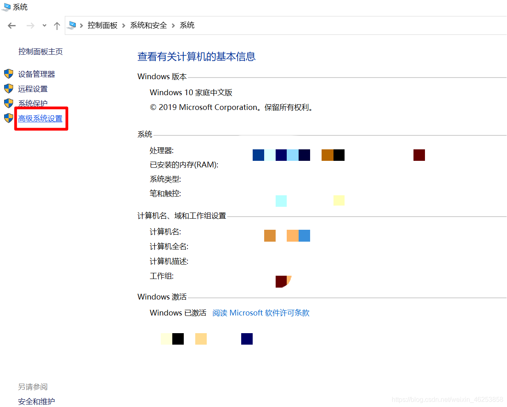507x407 pixels.
Task: Navigate back using the left arrow
Action: pyautogui.click(x=11, y=25)
